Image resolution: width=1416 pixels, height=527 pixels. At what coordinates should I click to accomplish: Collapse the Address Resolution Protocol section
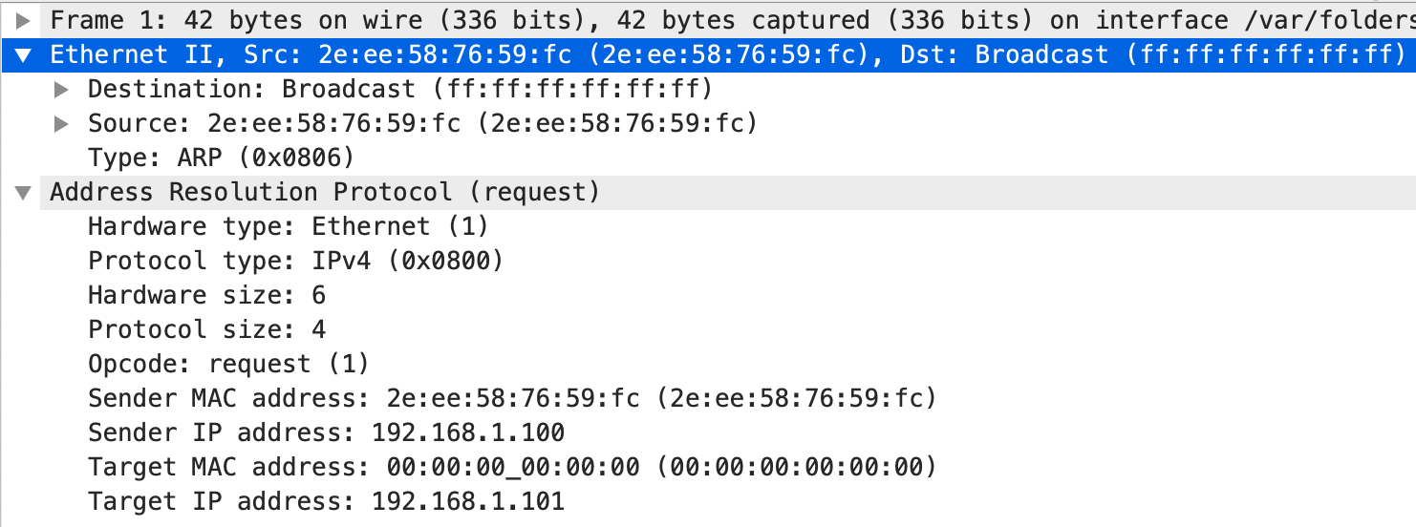(x=24, y=193)
